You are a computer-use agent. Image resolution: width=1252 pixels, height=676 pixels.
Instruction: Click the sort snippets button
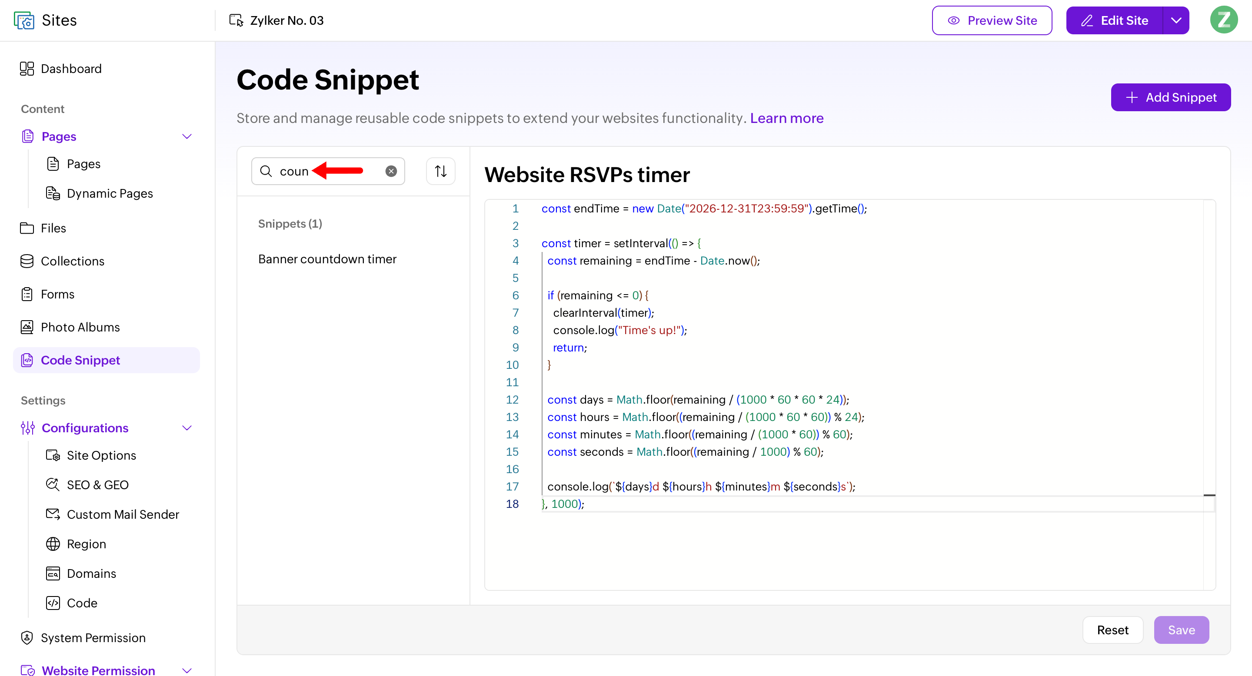coord(440,171)
